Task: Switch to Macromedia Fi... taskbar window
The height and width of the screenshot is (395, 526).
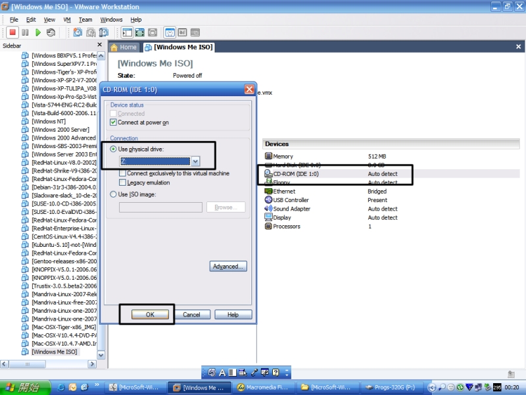Action: (x=265, y=387)
